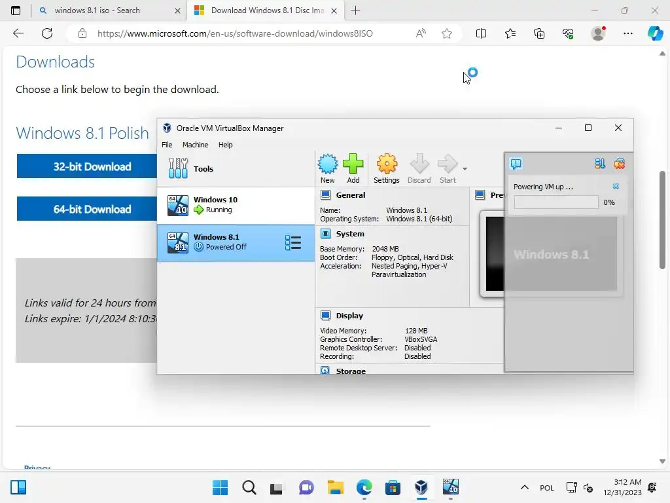Click the Preview section header icon
The image size is (670, 503).
pyautogui.click(x=480, y=195)
